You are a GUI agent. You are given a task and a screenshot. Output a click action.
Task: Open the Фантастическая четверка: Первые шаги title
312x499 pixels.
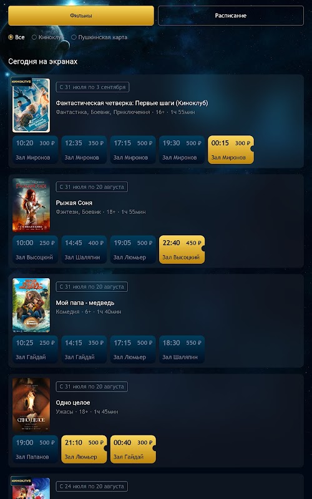point(132,103)
